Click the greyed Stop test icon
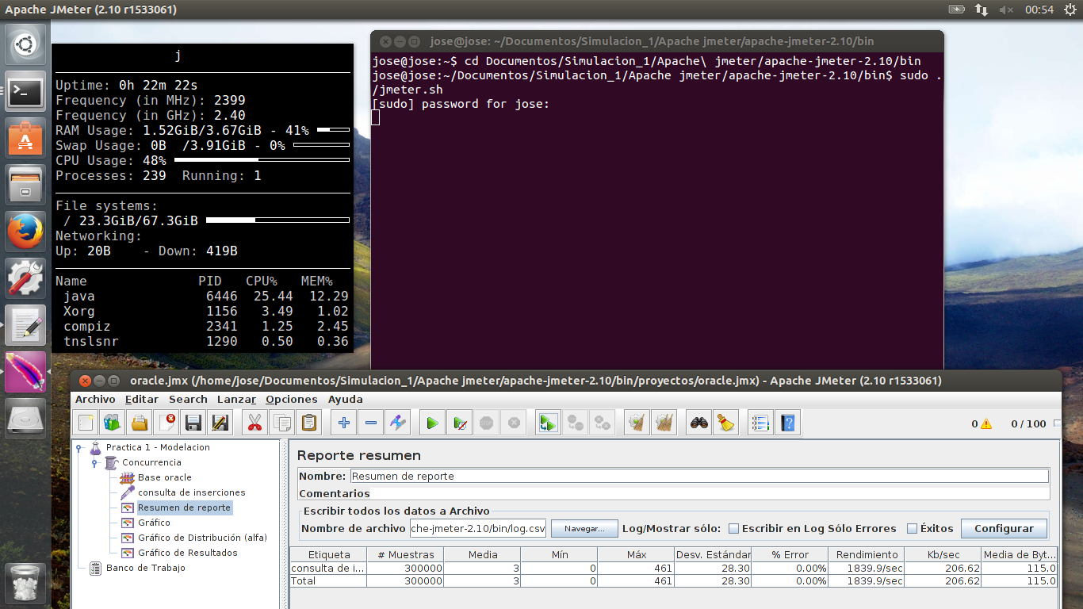 point(486,423)
